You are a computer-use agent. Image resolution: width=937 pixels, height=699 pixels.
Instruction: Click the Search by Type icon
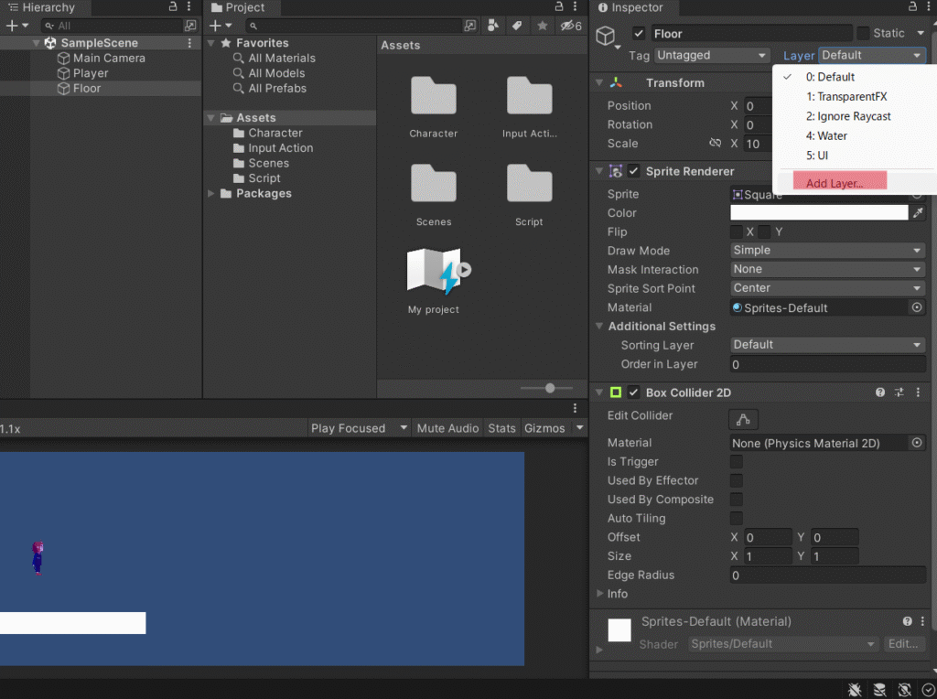[x=493, y=26]
